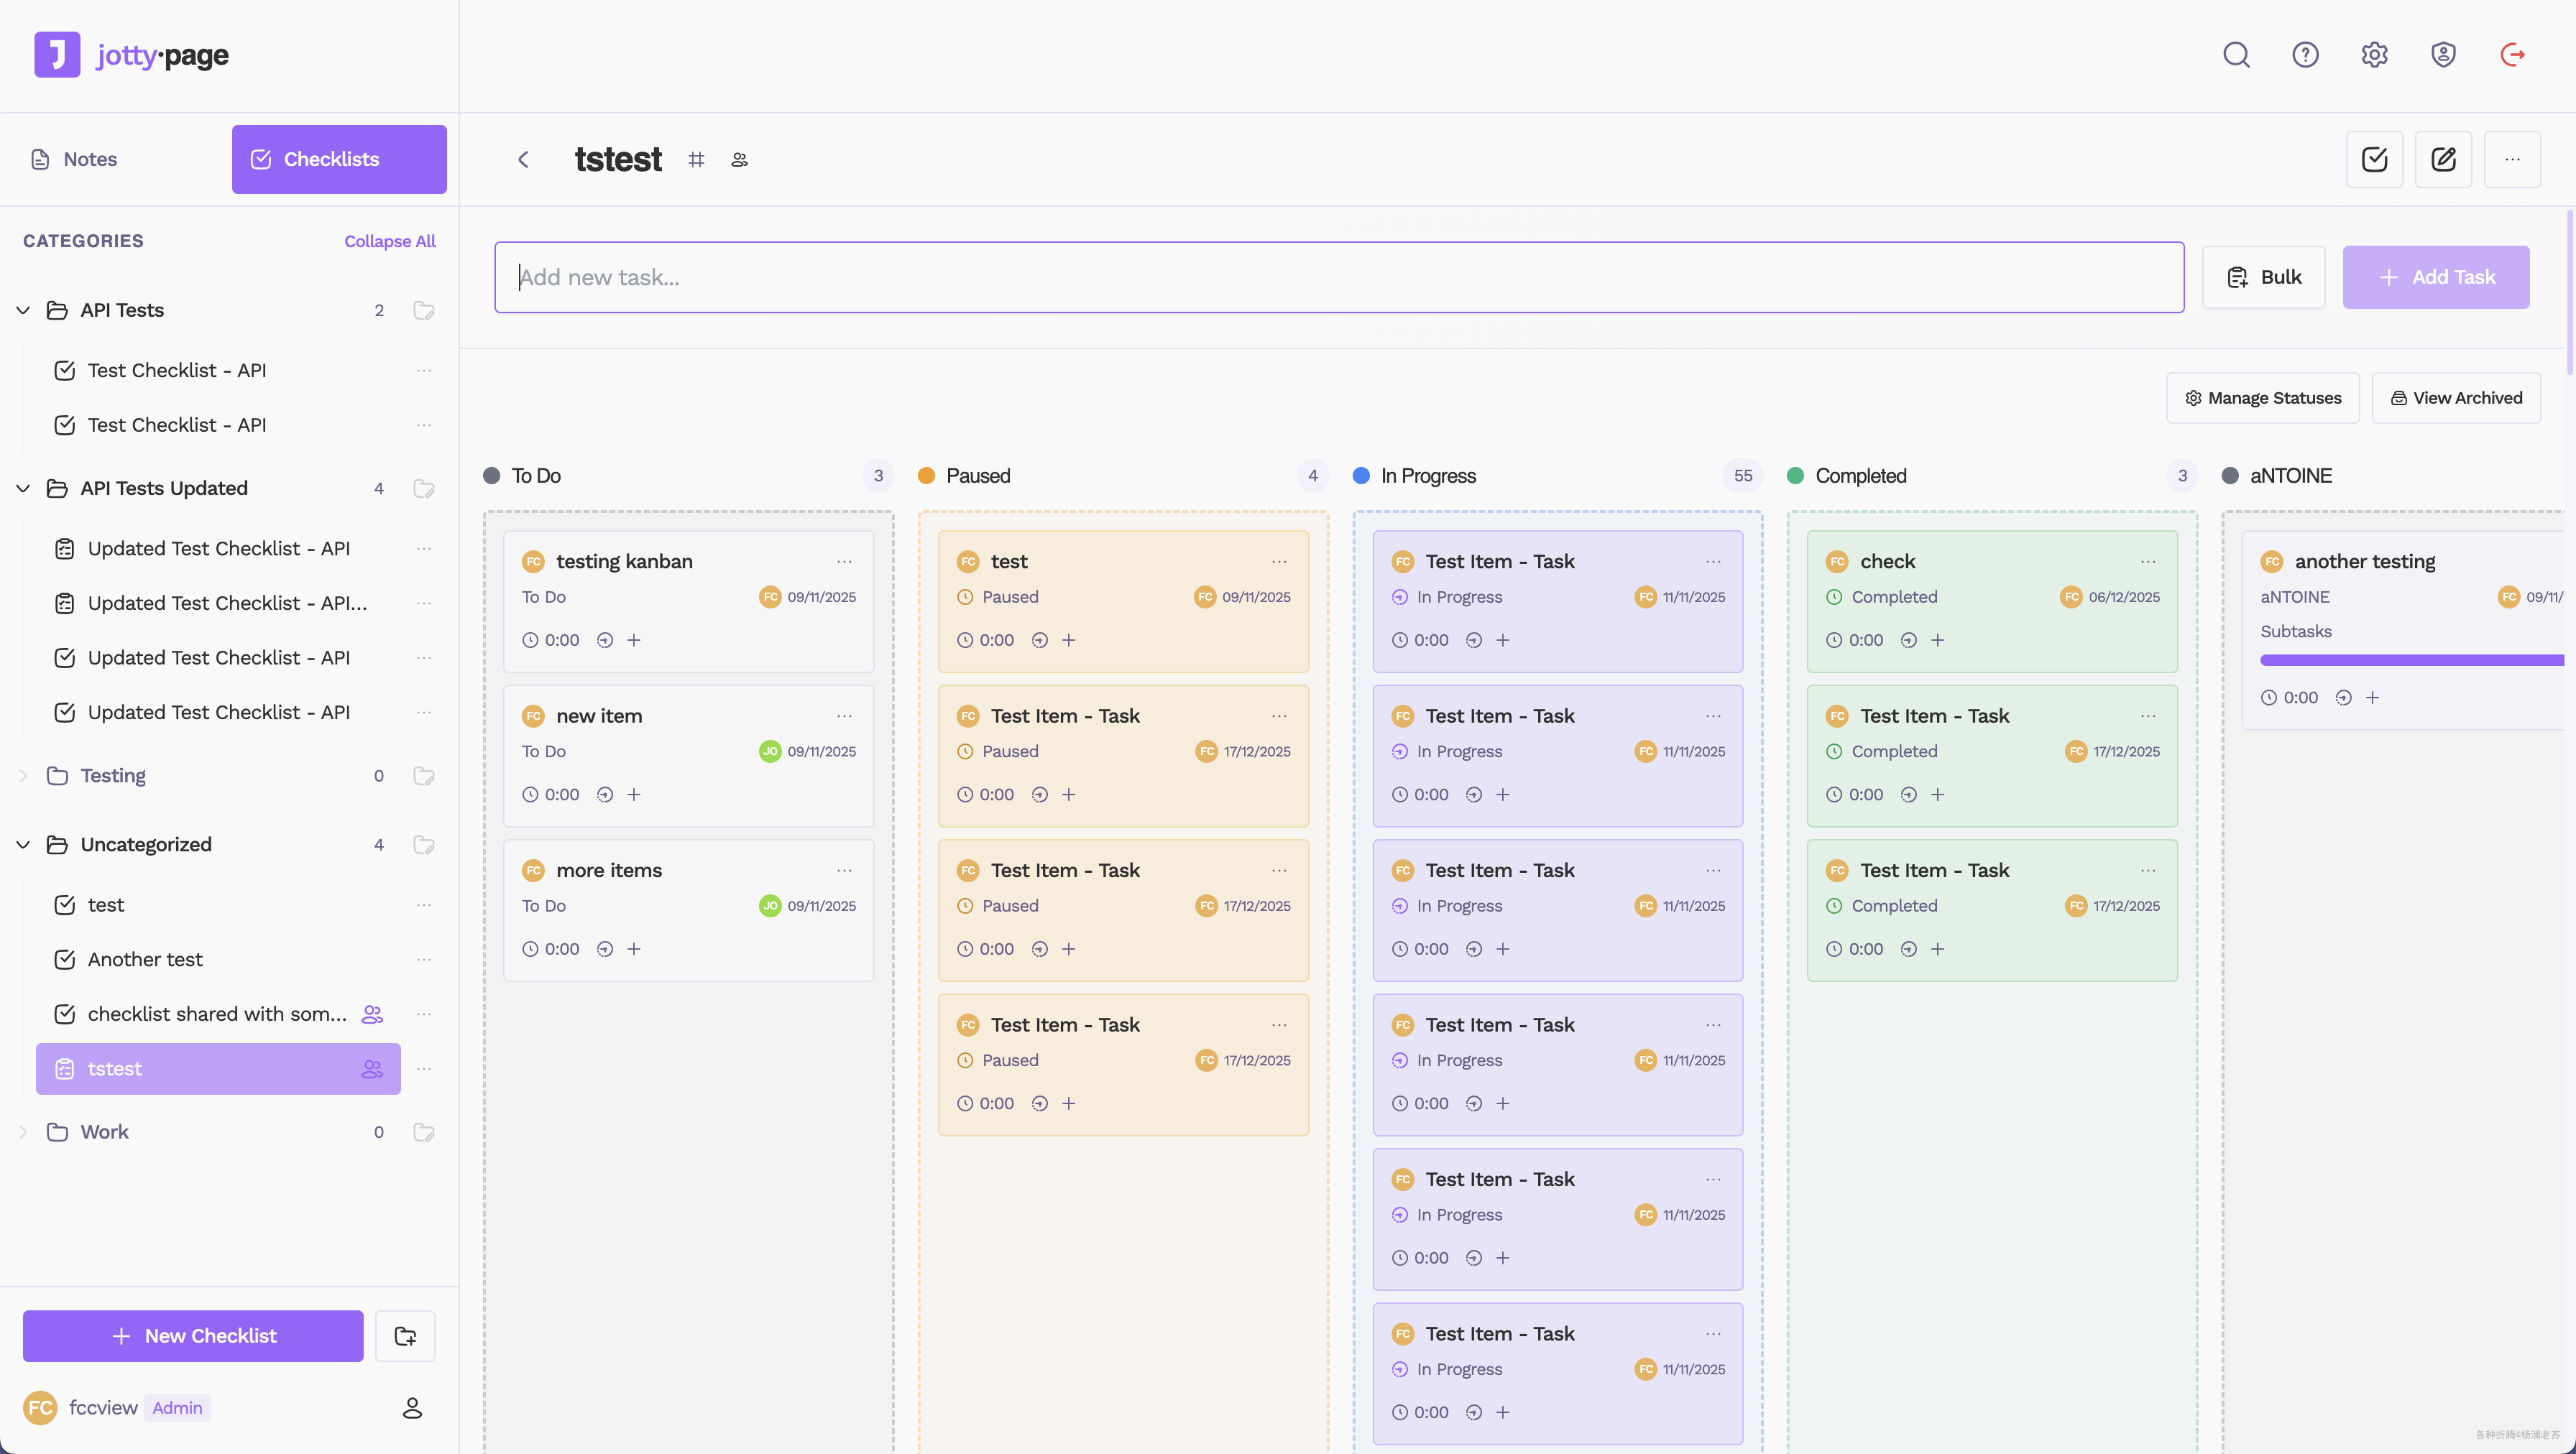Open the 'Another test' checklist in sidebar
This screenshot has height=1454, width=2576.
click(x=145, y=959)
